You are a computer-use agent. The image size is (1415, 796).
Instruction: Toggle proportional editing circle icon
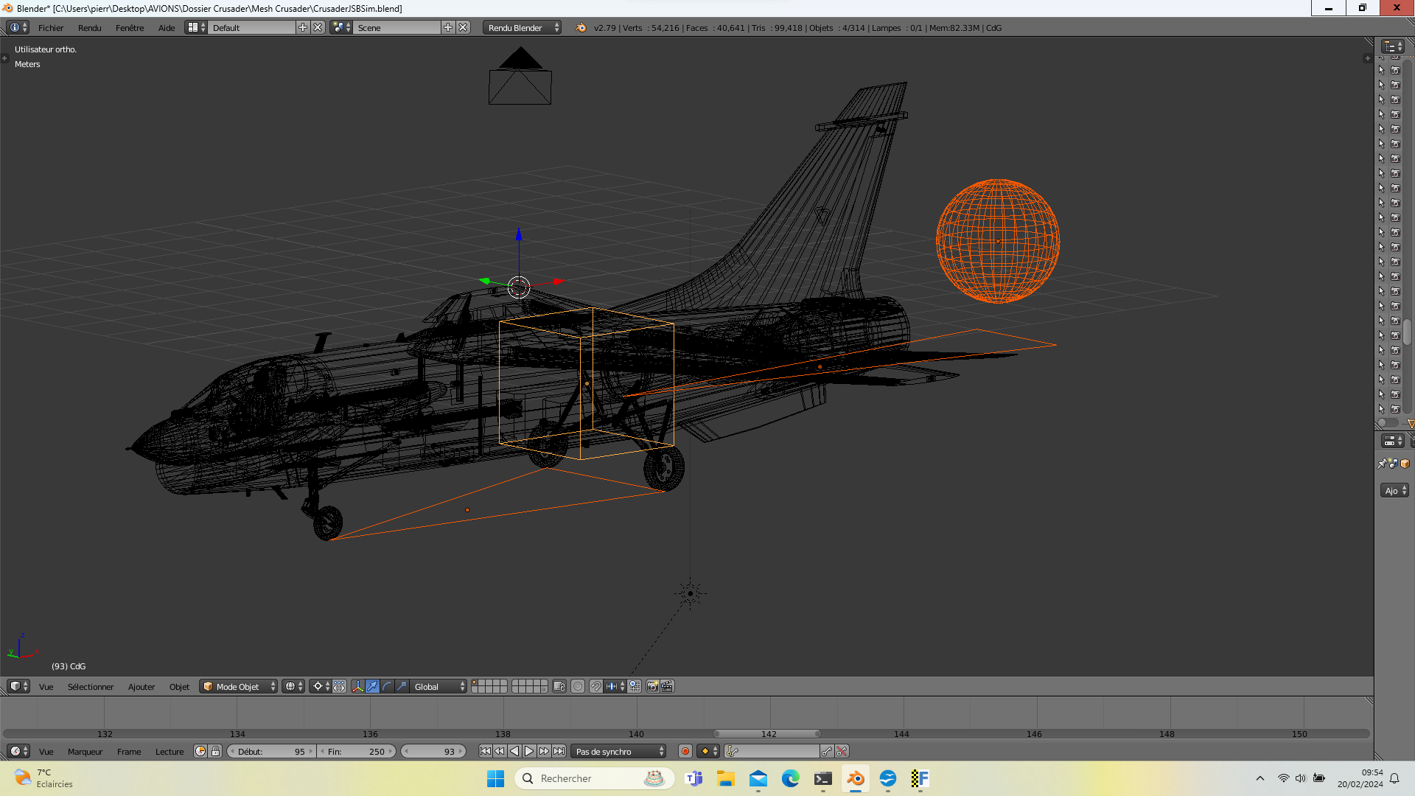[578, 686]
